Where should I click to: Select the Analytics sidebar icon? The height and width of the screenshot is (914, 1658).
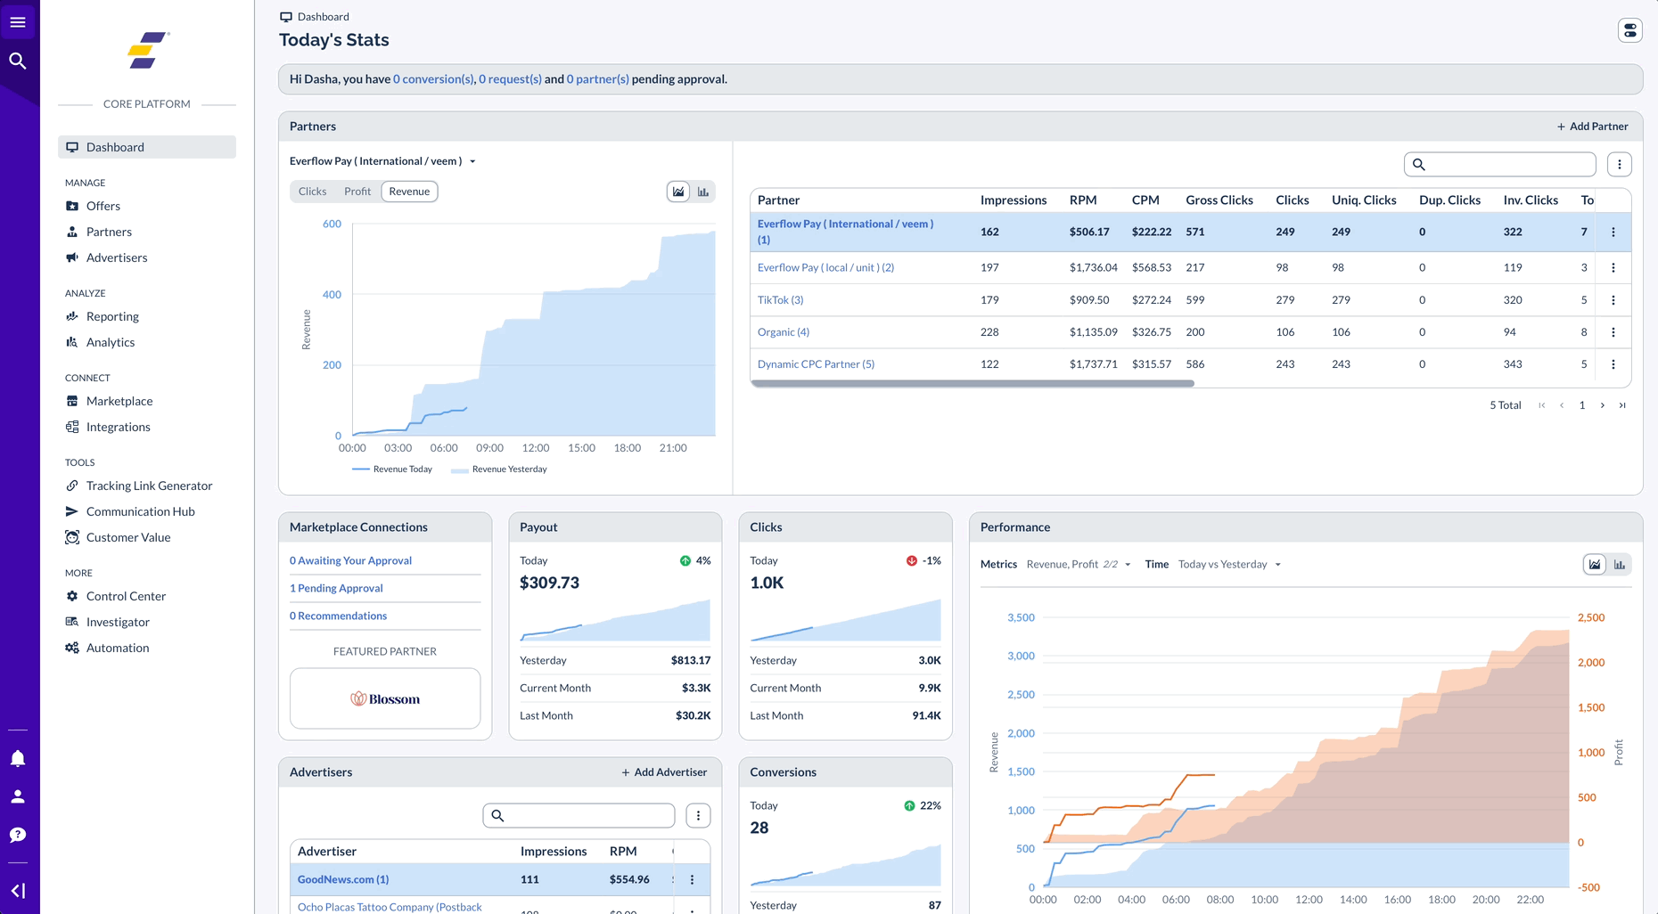(x=72, y=342)
